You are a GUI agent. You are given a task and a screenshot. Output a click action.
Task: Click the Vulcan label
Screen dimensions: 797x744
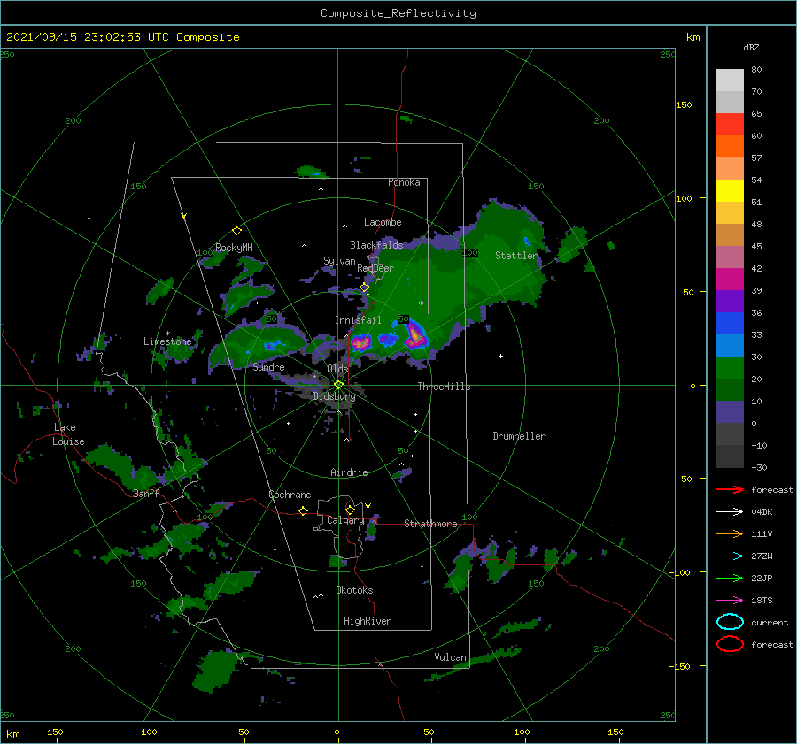(x=451, y=657)
